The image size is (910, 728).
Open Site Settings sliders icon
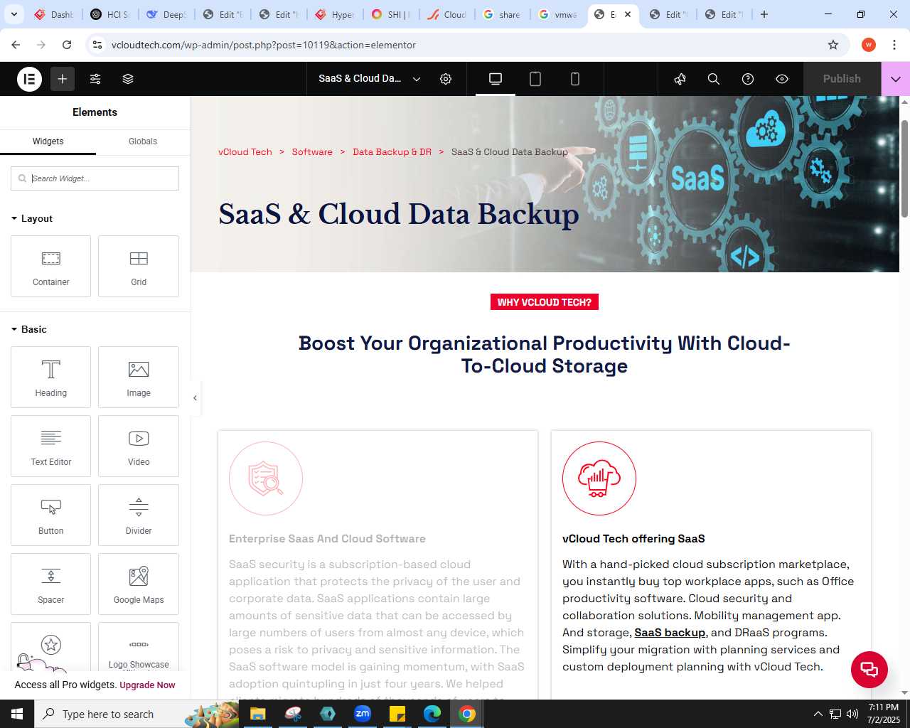coord(95,79)
